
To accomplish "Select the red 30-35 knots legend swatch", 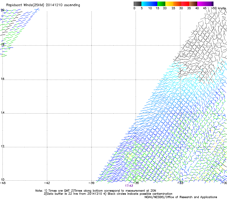I will [185, 4].
